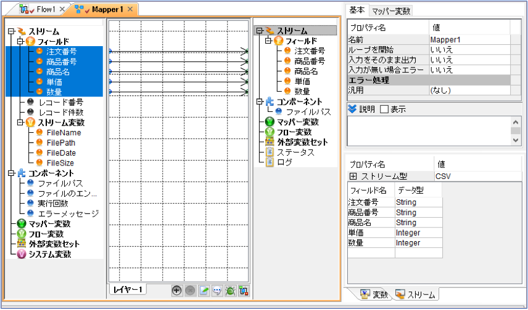Collapse the left ストリーム root node
This screenshot has height=310, width=528.
[x=12, y=31]
